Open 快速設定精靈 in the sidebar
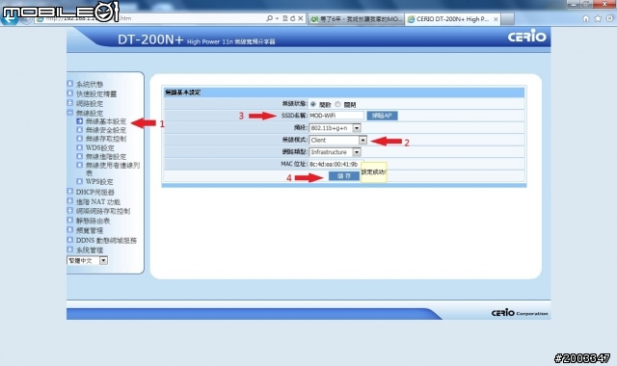 pyautogui.click(x=96, y=94)
